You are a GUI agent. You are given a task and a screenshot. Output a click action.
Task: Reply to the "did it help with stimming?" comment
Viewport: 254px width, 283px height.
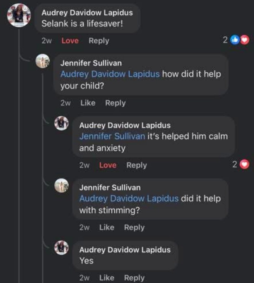pos(134,227)
